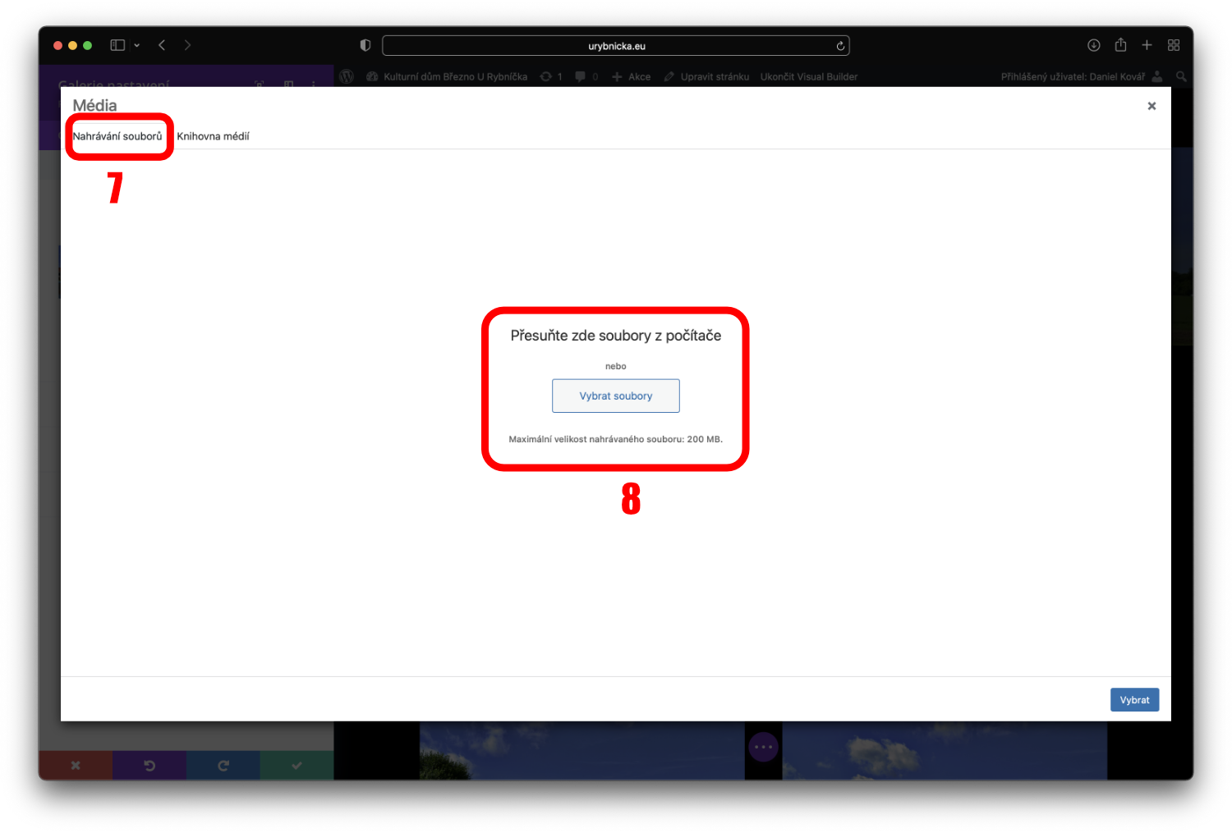Switch to the Nahrávání souborů tab
The height and width of the screenshot is (833, 1232).
117,136
